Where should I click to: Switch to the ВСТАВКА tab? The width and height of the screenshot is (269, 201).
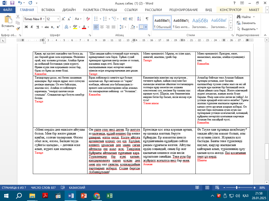[48, 10]
